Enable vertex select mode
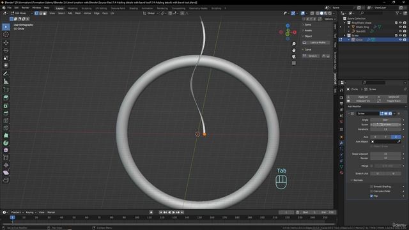Screen dimensions: 409x230 pos(36,13)
